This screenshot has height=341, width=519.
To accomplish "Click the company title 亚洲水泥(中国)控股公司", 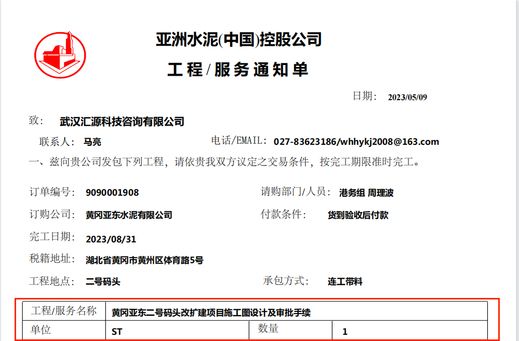I will tap(239, 39).
